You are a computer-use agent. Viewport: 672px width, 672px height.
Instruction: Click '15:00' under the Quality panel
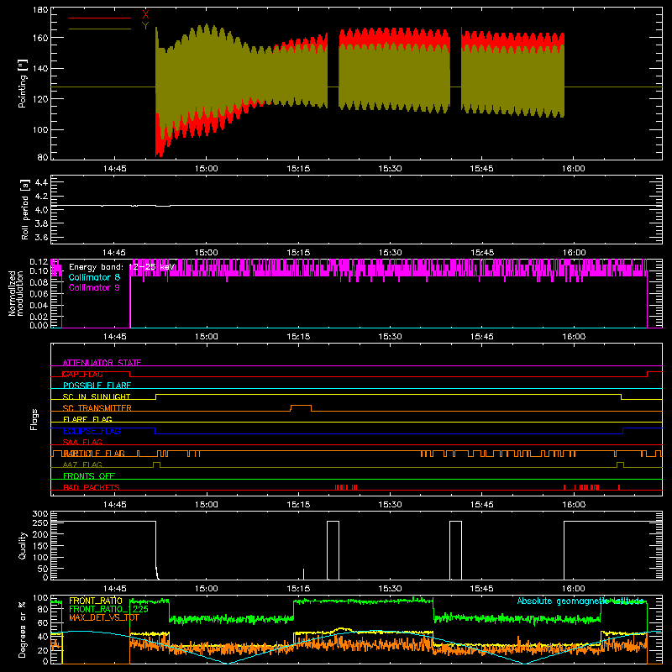206,589
